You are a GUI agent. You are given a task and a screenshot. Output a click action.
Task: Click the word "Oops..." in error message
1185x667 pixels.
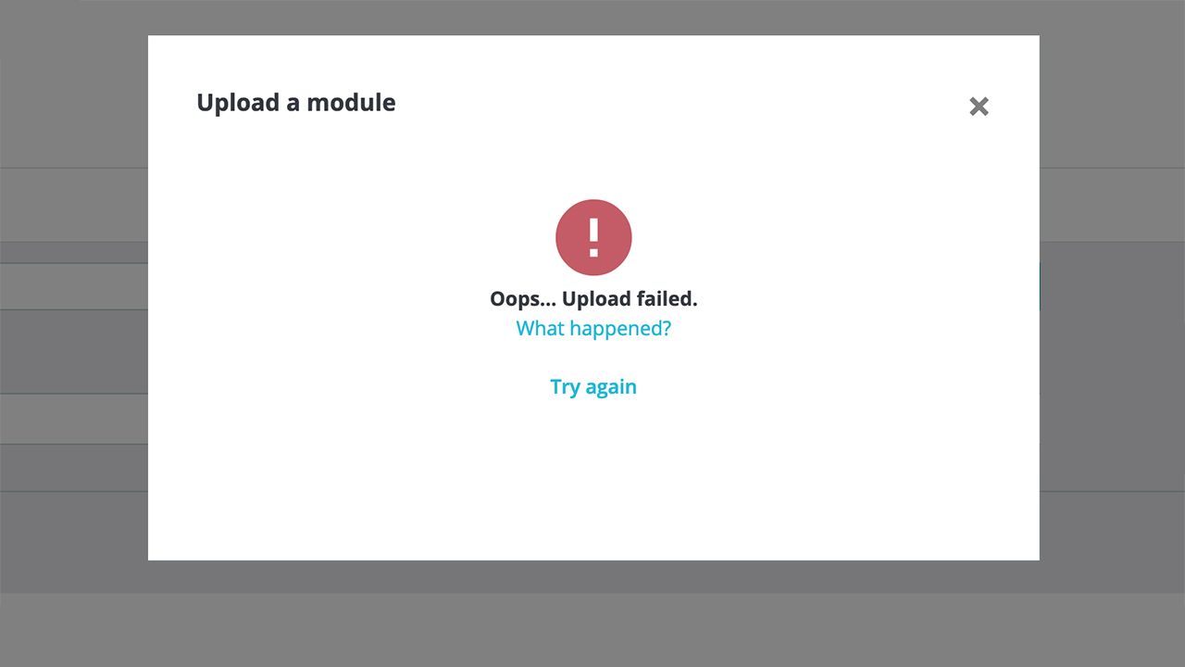[523, 298]
